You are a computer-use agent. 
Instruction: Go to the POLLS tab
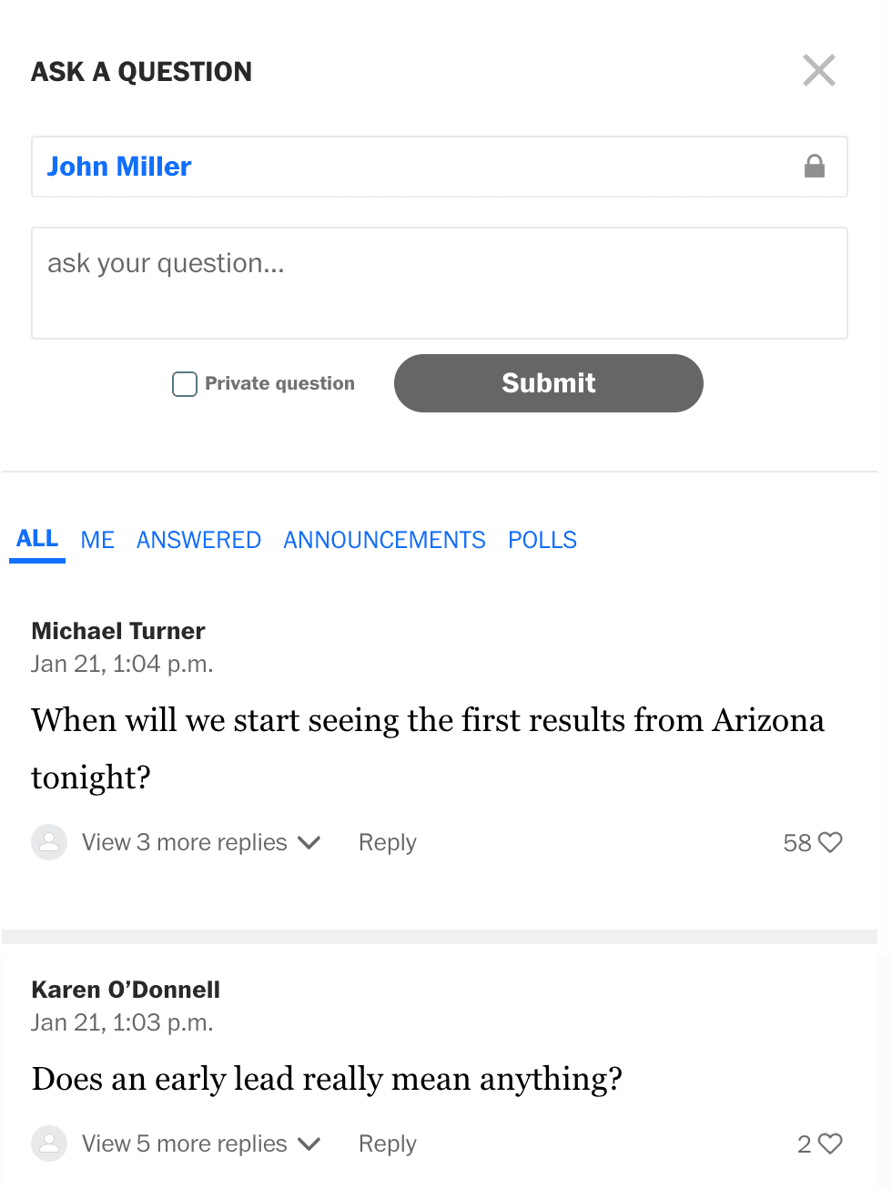click(542, 540)
